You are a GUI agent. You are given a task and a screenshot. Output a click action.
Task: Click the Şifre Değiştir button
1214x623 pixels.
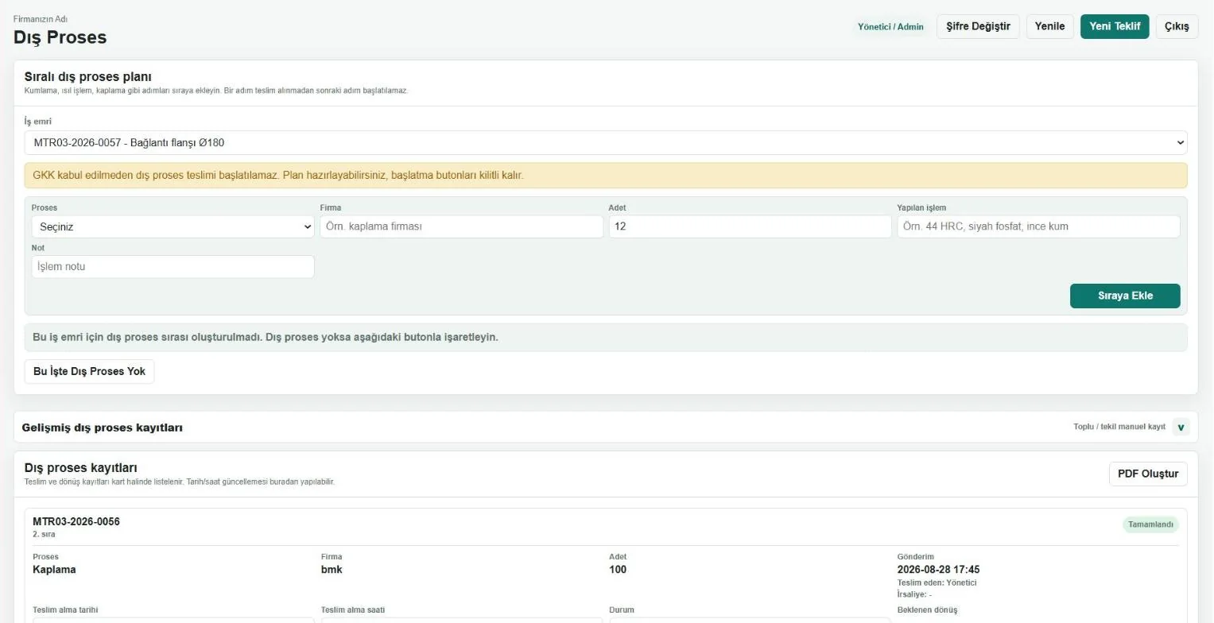(x=978, y=26)
